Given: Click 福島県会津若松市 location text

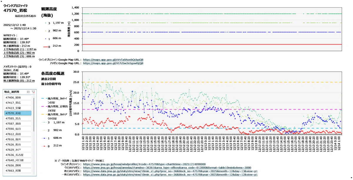Looking at the screenshot, I should 26,16.
